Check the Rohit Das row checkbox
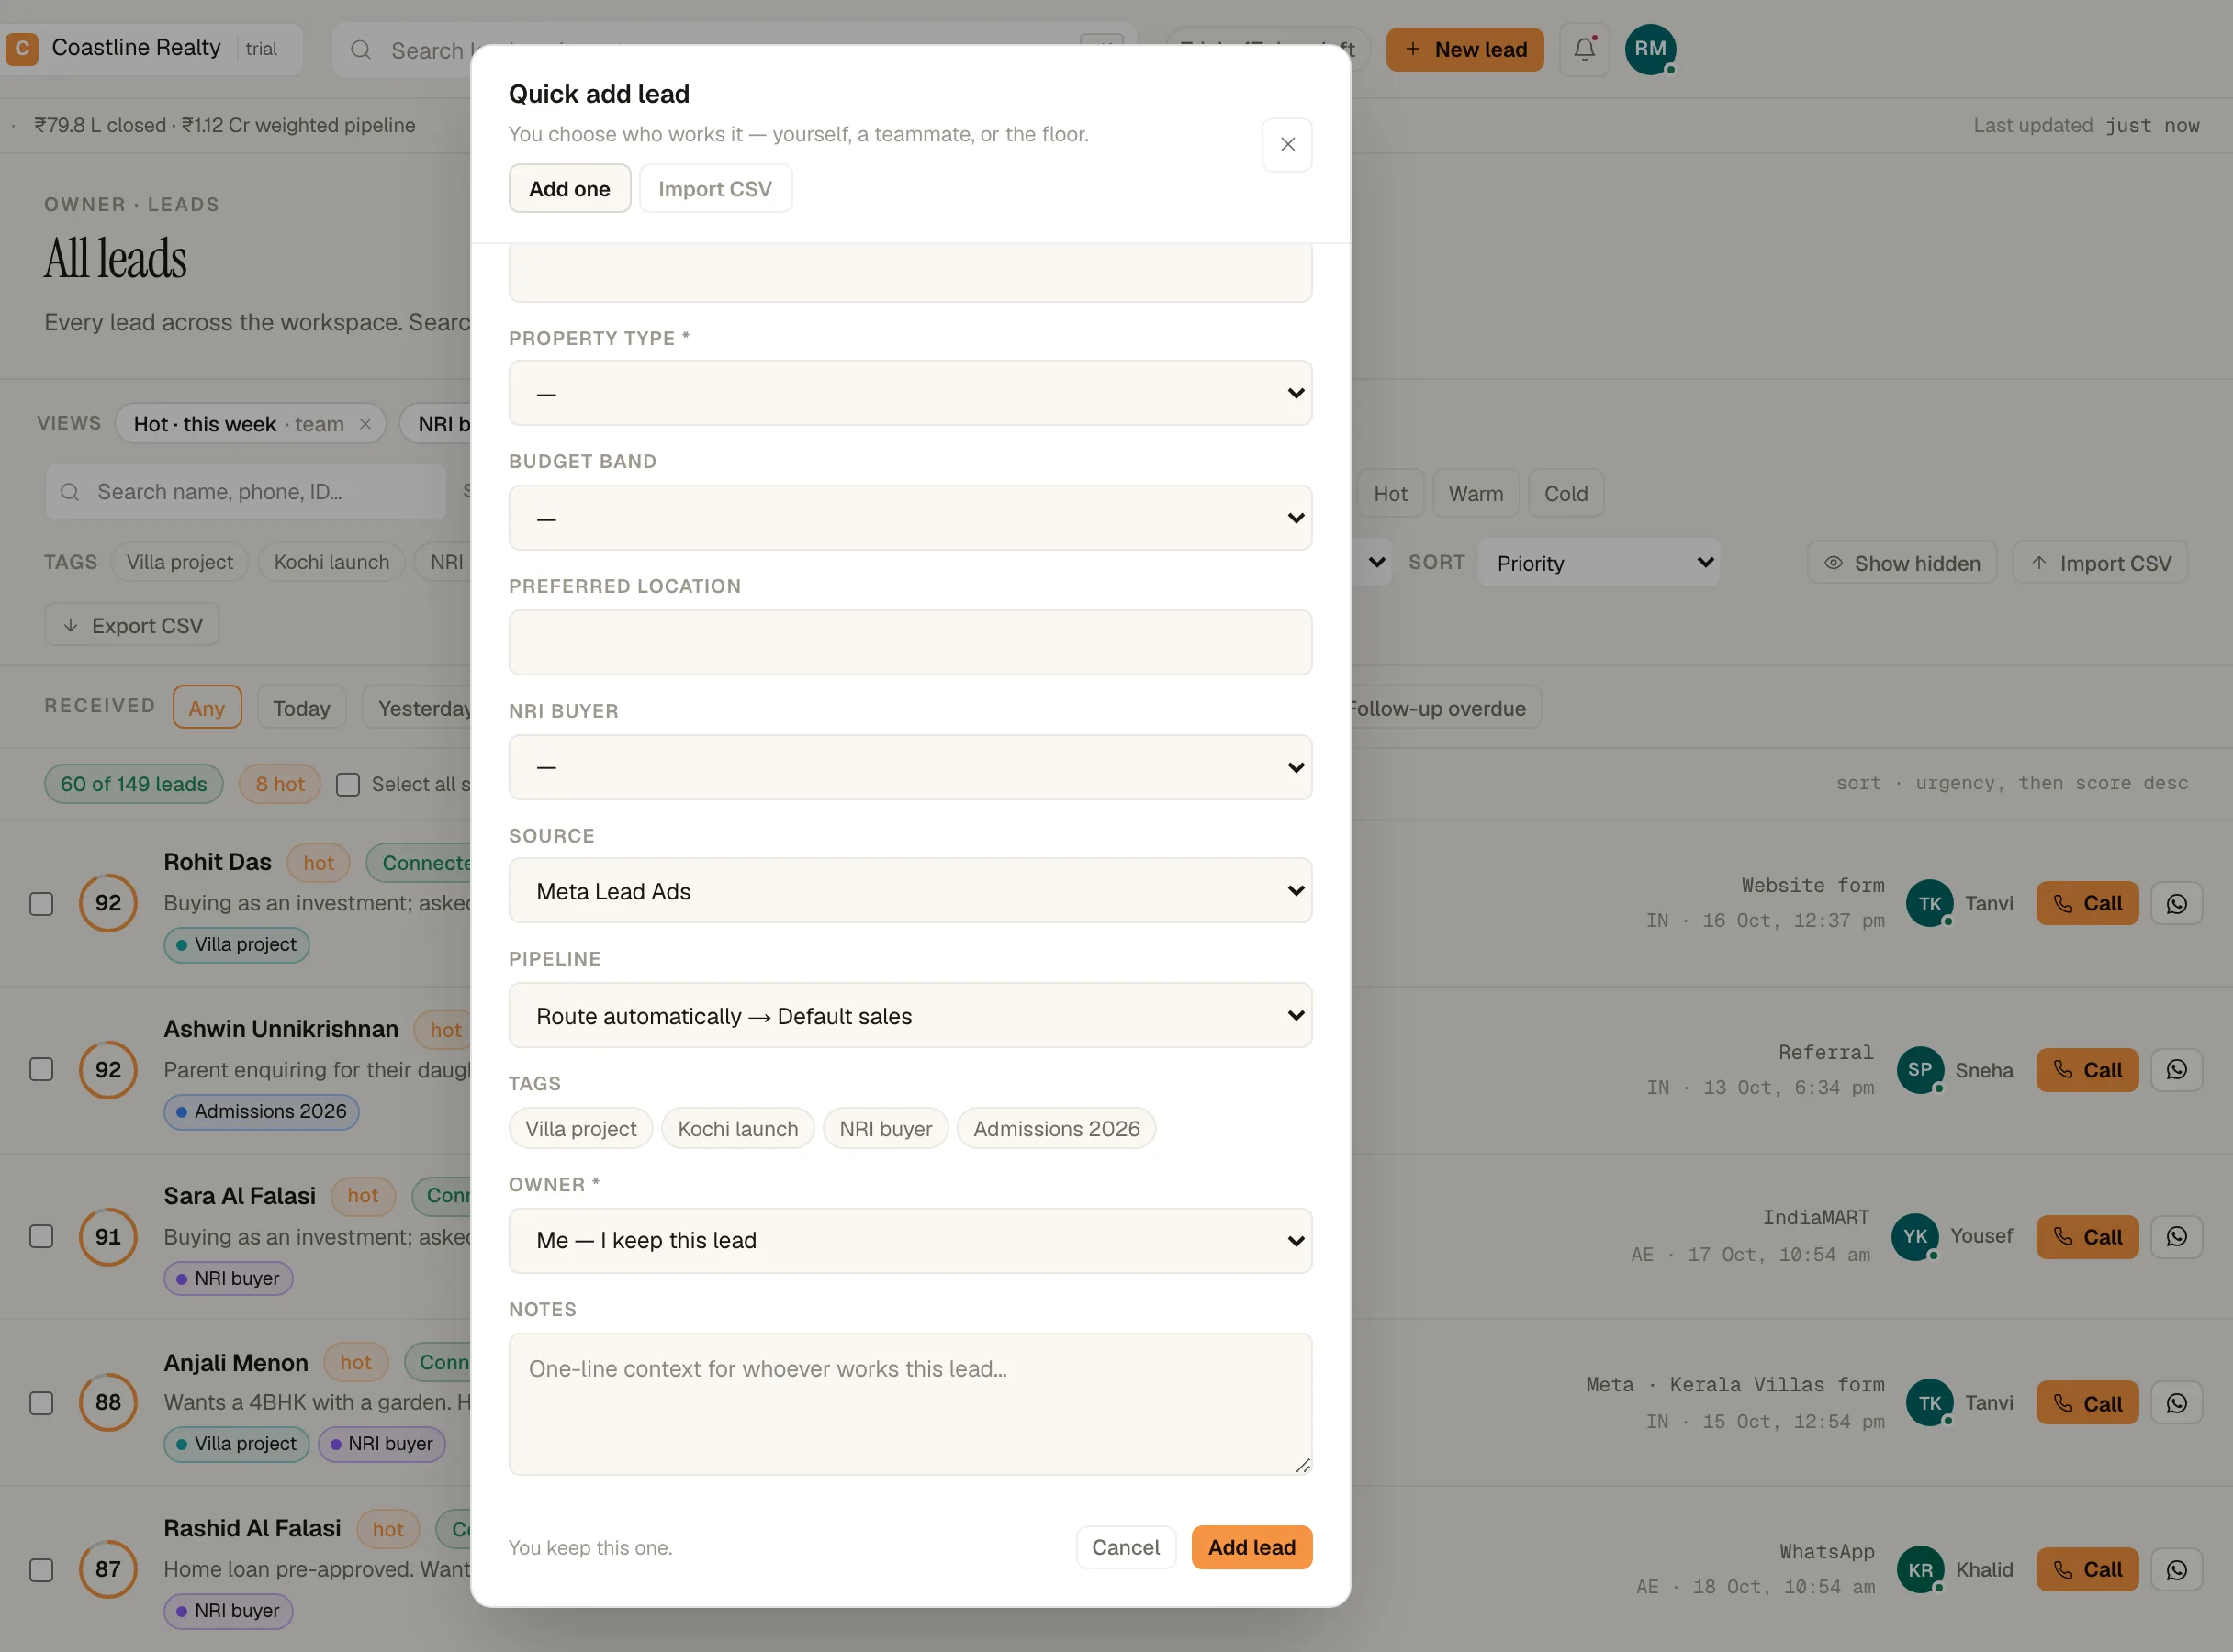This screenshot has height=1652, width=2233. (41, 903)
